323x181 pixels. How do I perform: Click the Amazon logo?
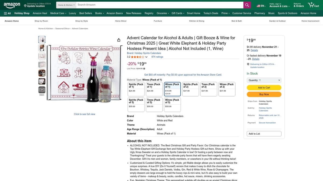pos(12,5)
